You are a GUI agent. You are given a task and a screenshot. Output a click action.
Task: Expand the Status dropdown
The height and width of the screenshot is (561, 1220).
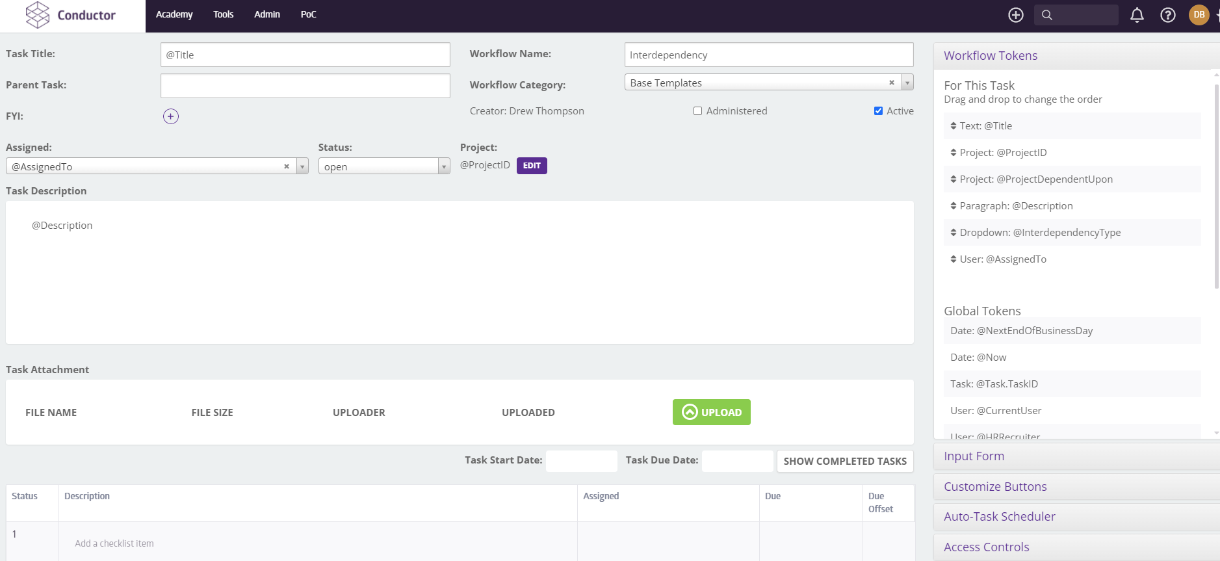[x=444, y=166]
